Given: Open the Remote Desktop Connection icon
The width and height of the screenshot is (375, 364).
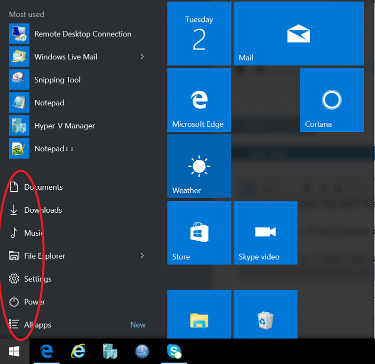Looking at the screenshot, I should [x=19, y=33].
